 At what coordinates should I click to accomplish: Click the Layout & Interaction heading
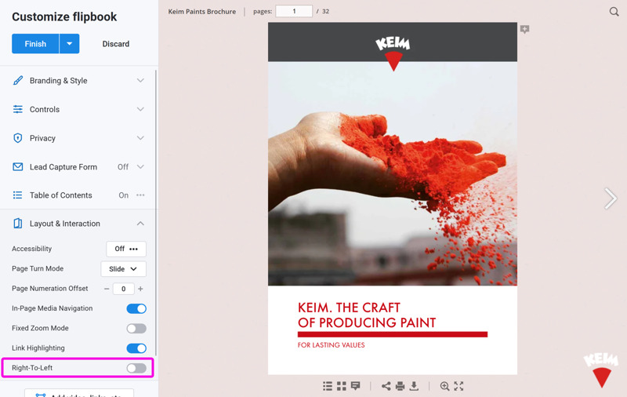tap(65, 224)
